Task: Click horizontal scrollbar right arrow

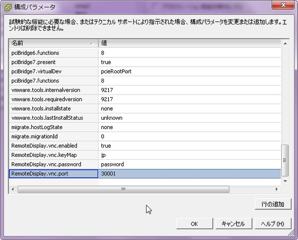Action: [277, 189]
